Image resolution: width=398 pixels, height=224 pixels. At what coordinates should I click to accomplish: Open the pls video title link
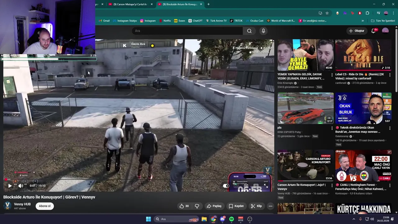point(280,128)
